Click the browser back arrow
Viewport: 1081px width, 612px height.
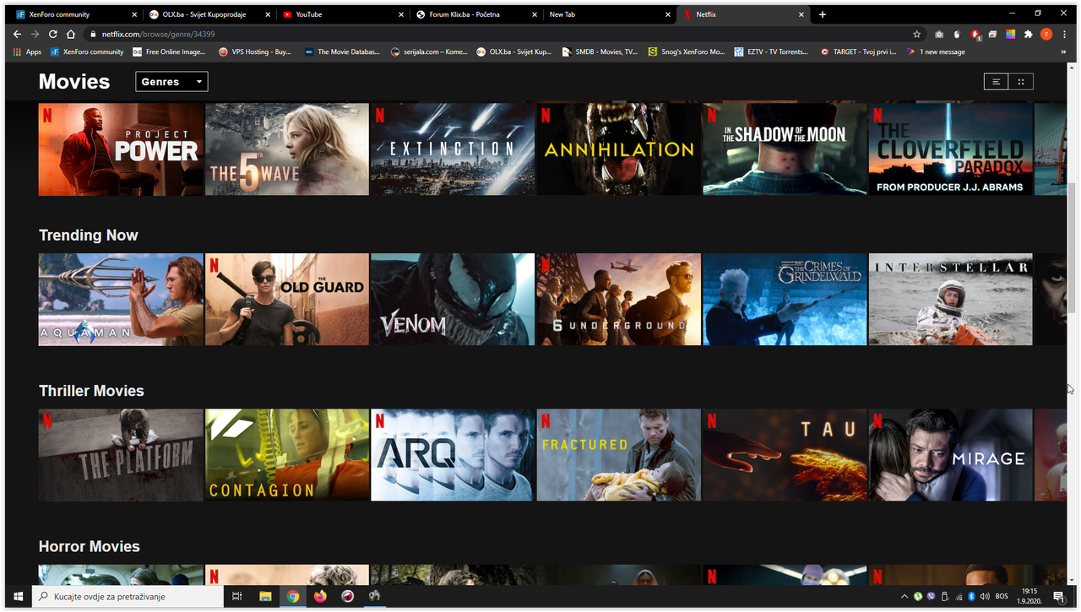point(17,34)
